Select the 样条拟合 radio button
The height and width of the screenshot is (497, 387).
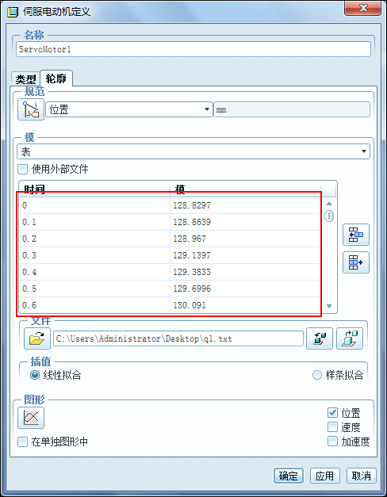click(x=317, y=375)
